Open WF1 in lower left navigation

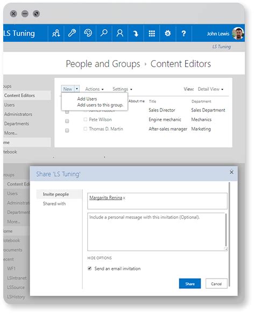pos(11,268)
